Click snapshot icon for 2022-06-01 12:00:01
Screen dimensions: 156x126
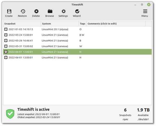(x=6, y=52)
